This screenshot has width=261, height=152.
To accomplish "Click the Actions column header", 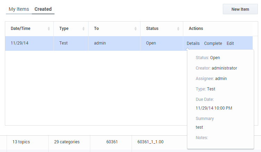I will (x=196, y=29).
